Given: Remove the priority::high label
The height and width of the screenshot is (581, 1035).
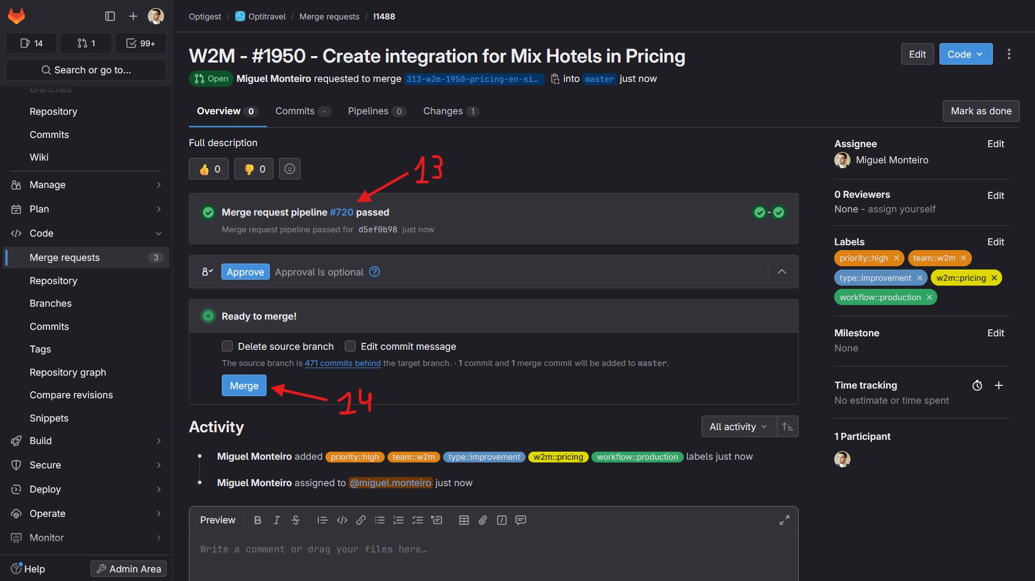Looking at the screenshot, I should point(896,258).
